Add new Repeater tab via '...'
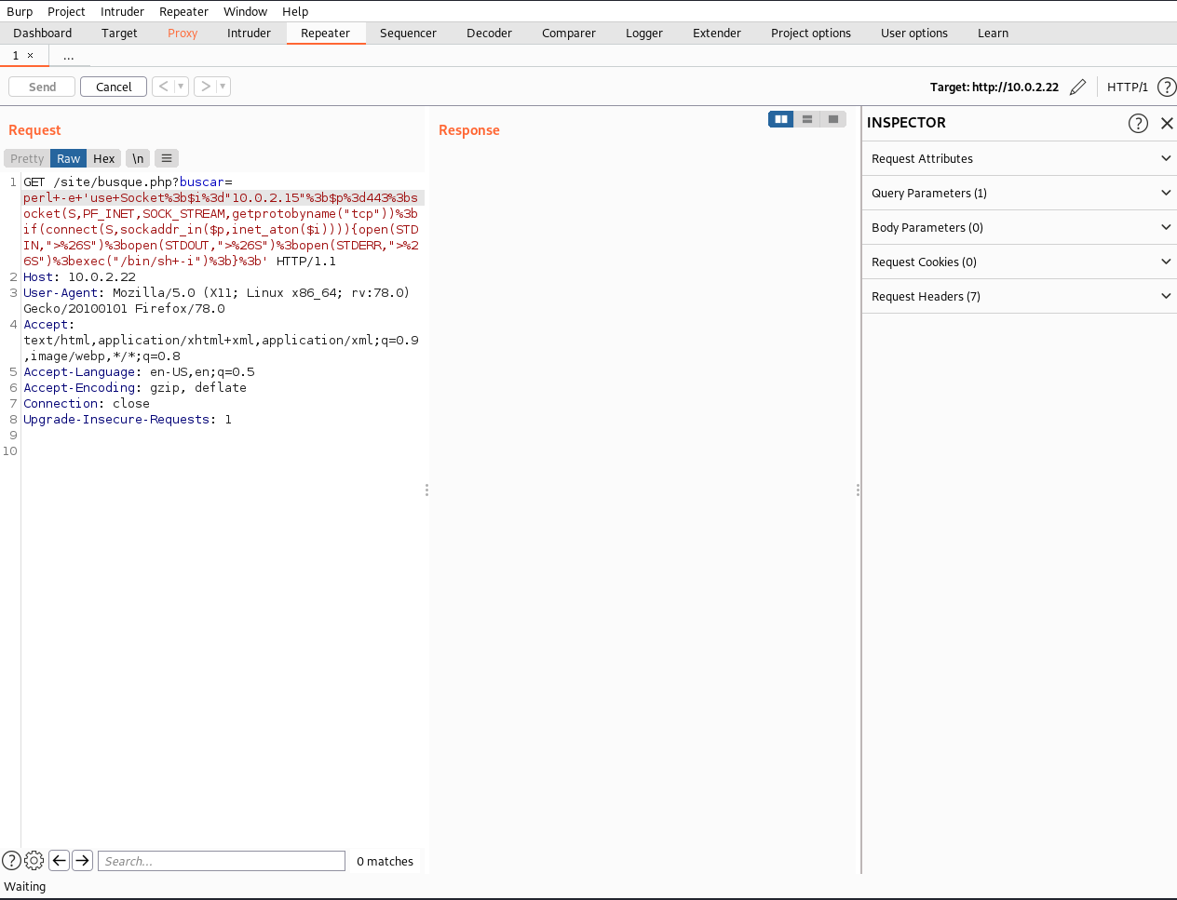 click(69, 56)
